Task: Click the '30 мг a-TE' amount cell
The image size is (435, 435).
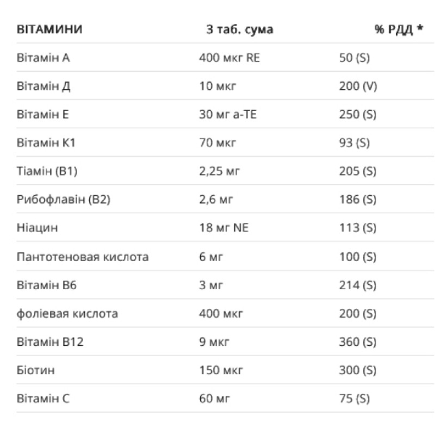Action: pos(231,114)
